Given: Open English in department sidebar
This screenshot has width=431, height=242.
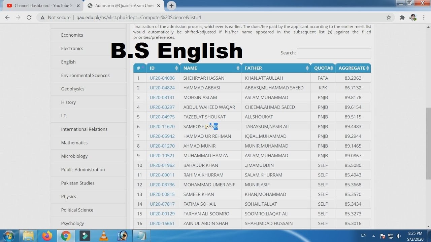Looking at the screenshot, I should (x=68, y=62).
